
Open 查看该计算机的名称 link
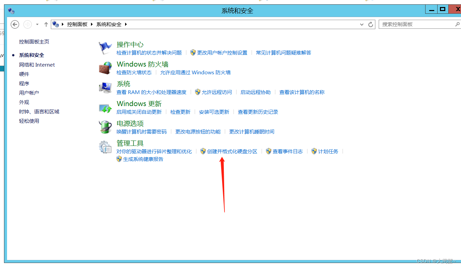[x=302, y=92]
